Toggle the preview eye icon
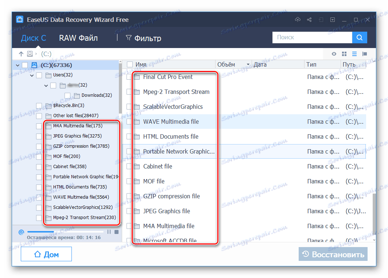The height and width of the screenshot is (278, 388). point(334,54)
